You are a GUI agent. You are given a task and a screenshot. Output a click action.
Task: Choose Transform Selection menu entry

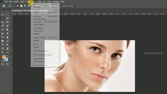[45, 51]
